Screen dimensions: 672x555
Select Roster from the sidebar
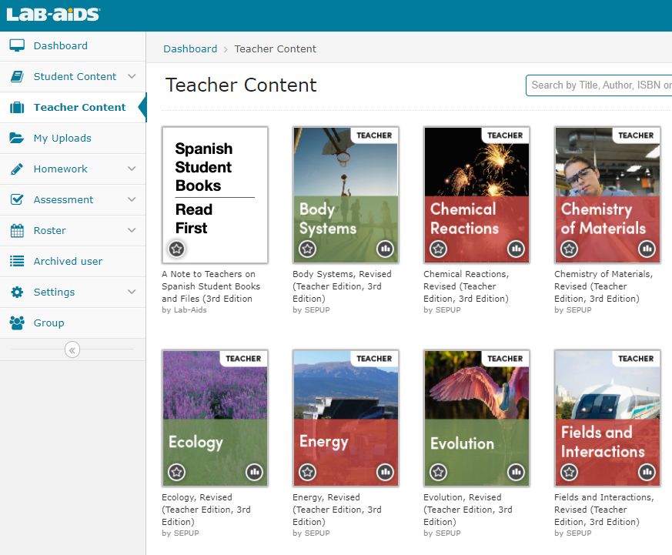click(49, 230)
